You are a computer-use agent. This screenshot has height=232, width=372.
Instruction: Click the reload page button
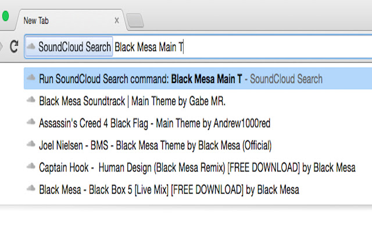tap(14, 48)
